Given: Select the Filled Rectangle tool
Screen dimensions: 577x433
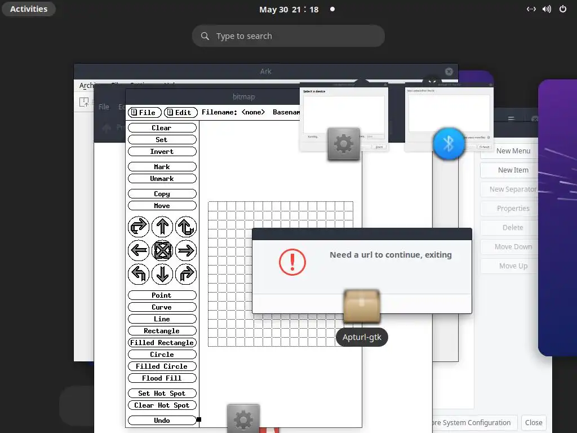Looking at the screenshot, I should 162,342.
